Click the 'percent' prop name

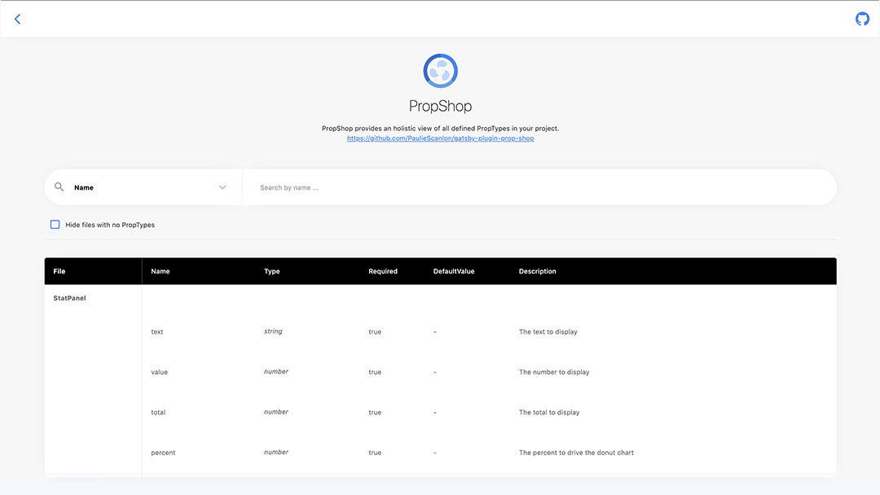click(163, 453)
